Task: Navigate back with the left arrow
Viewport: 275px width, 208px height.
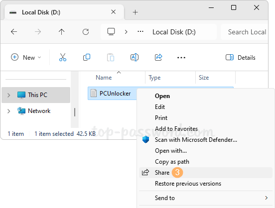Action: [14, 32]
